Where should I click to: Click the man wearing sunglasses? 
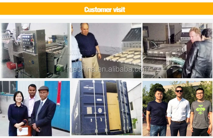coord(178,111)
